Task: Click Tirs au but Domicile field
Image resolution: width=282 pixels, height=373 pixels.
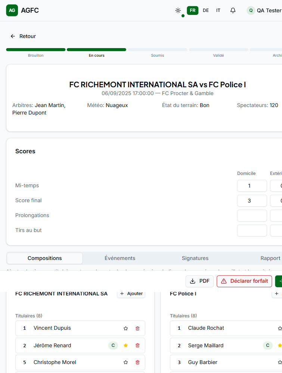Action: coord(252,231)
